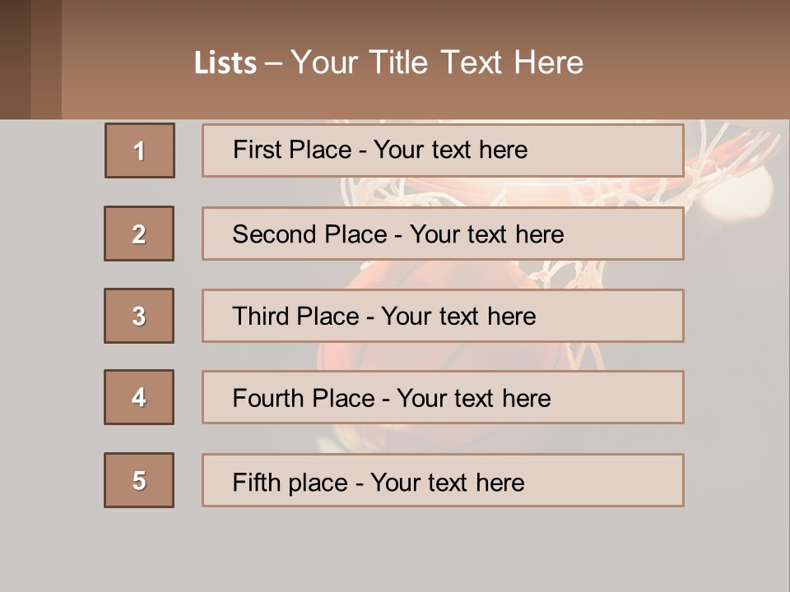The height and width of the screenshot is (592, 790).
Task: Select the number 2 box
Action: point(139,234)
